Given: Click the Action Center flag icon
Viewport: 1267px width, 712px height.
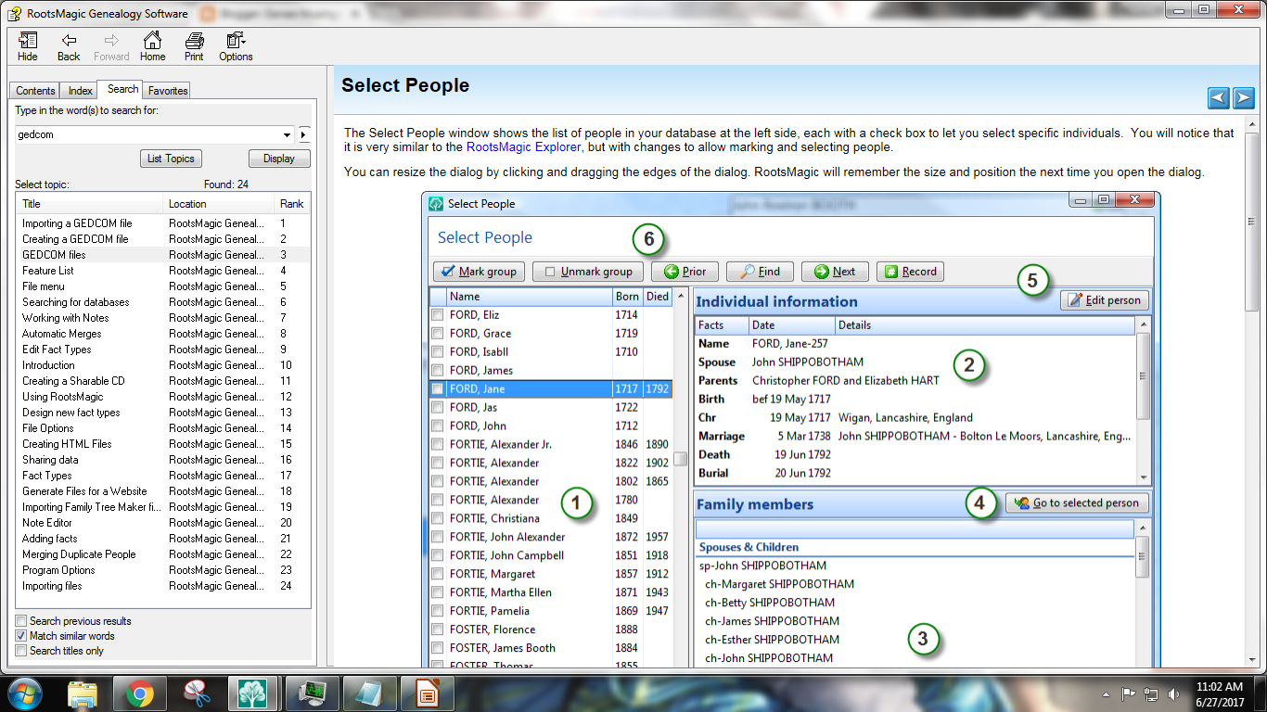Looking at the screenshot, I should tap(1129, 693).
